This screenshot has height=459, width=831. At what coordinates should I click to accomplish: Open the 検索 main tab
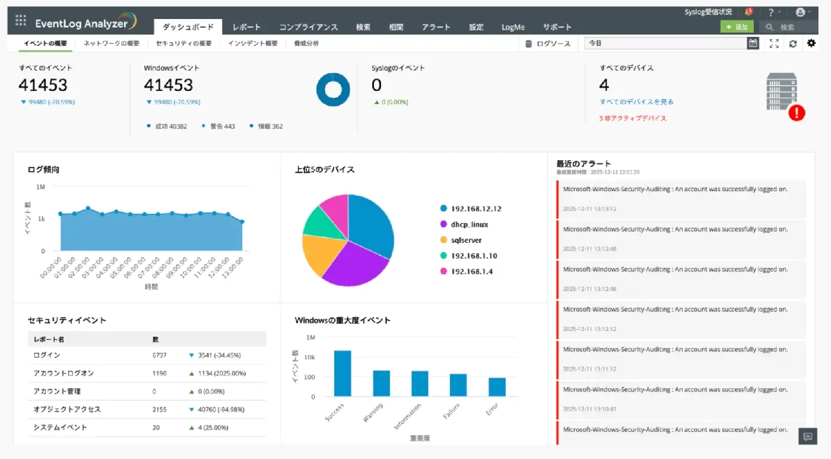click(x=363, y=27)
